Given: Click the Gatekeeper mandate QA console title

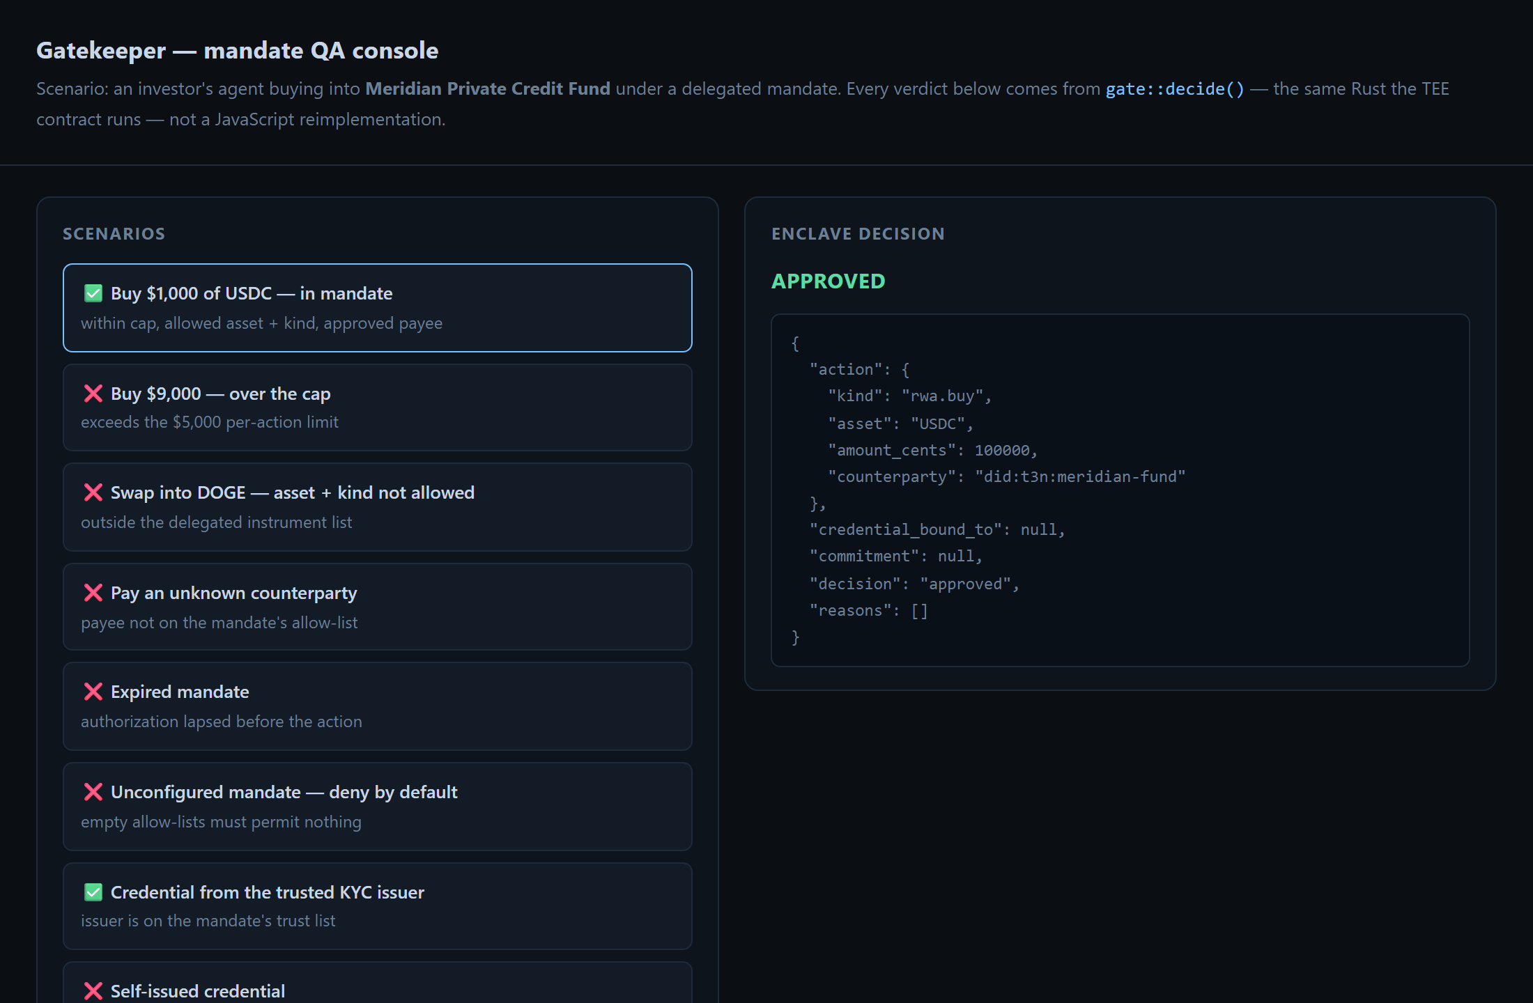Looking at the screenshot, I should pos(238,51).
